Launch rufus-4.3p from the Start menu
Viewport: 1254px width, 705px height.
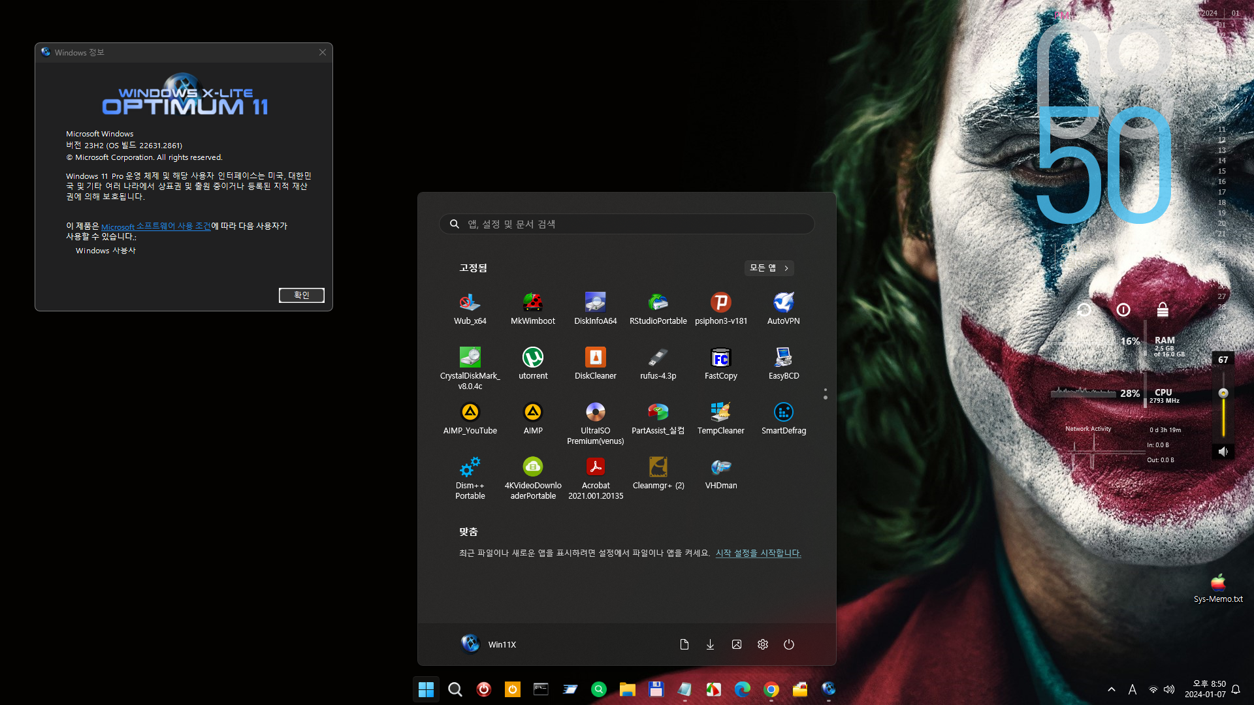click(658, 363)
